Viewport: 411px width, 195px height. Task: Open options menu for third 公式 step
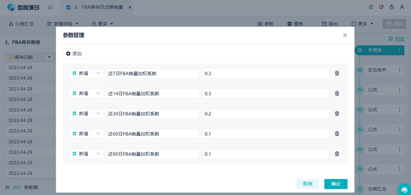pos(399,130)
